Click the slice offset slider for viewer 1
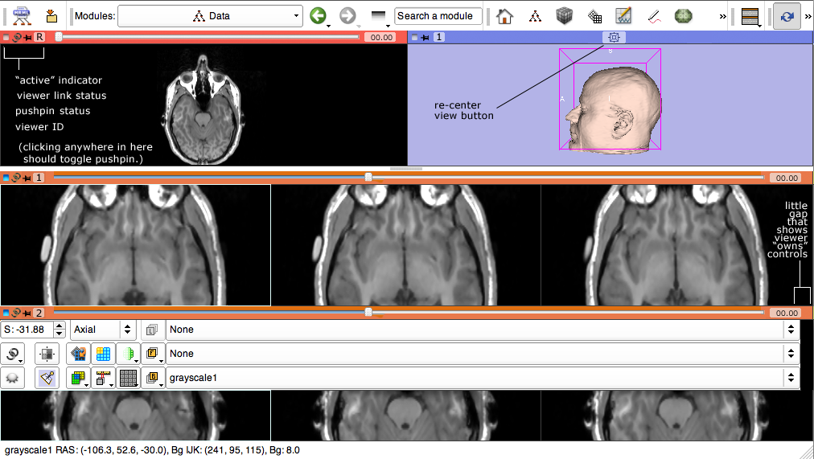The width and height of the screenshot is (814, 459). pyautogui.click(x=368, y=177)
